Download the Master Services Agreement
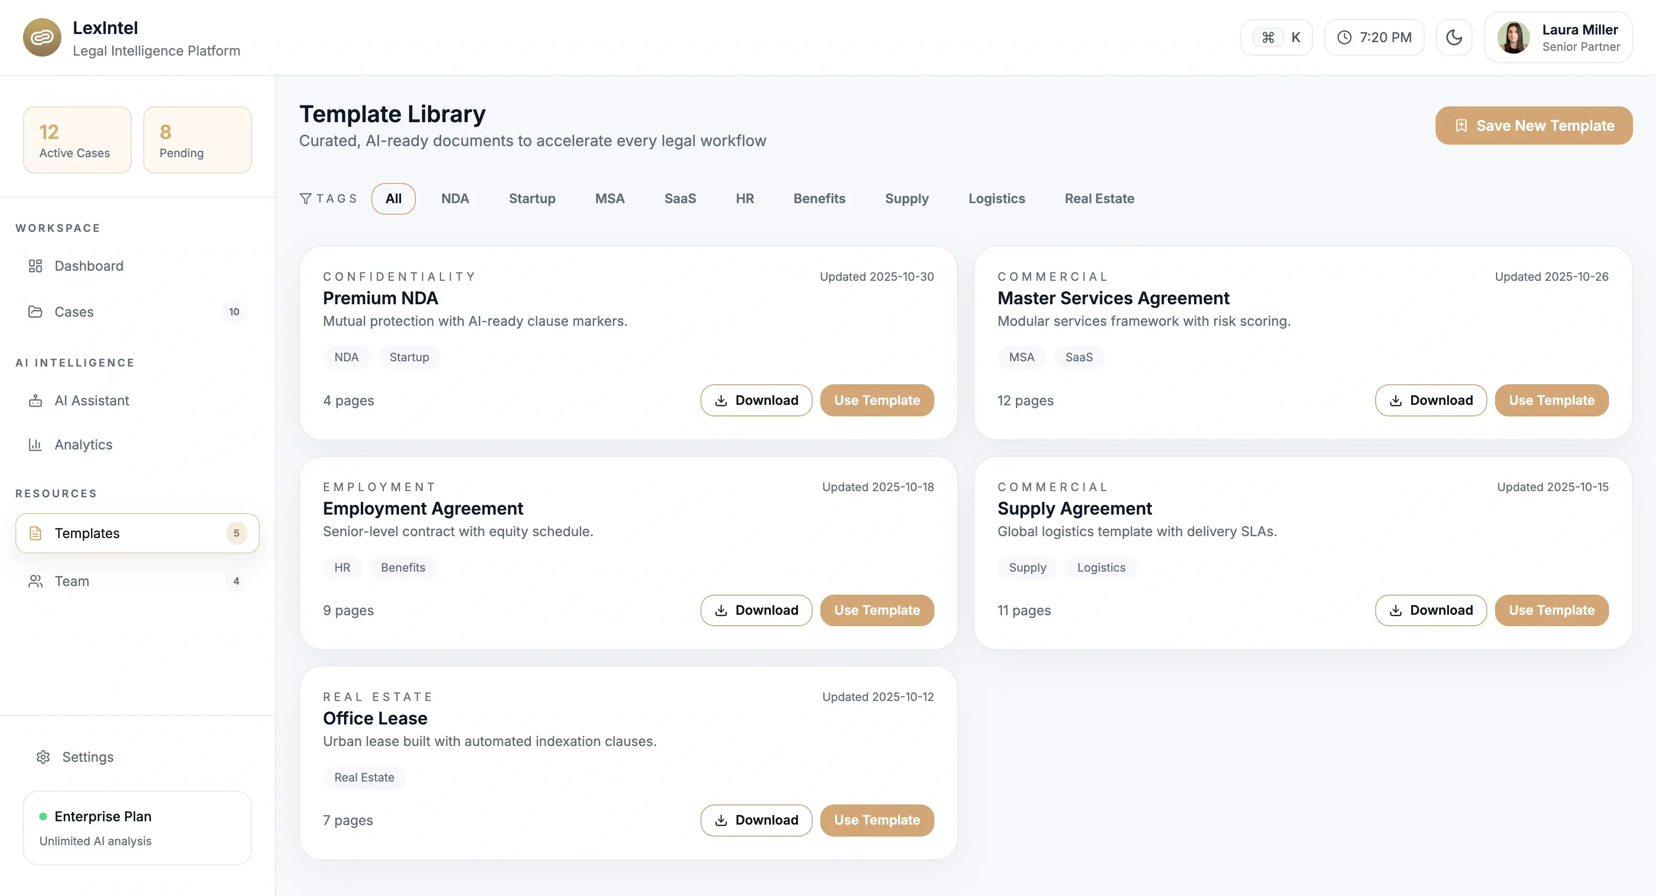 coord(1430,400)
